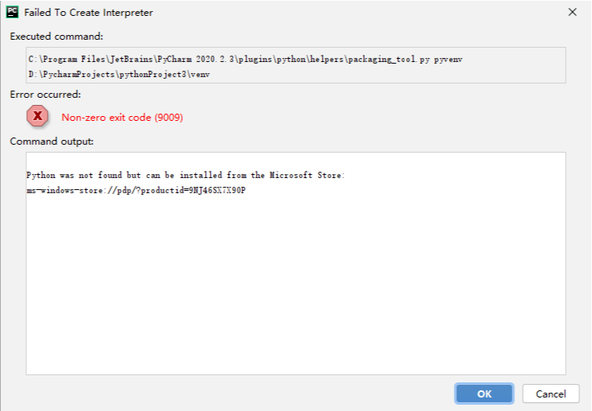Dismiss dialog with the Cancel button
Image resolution: width=592 pixels, height=411 pixels.
point(551,394)
